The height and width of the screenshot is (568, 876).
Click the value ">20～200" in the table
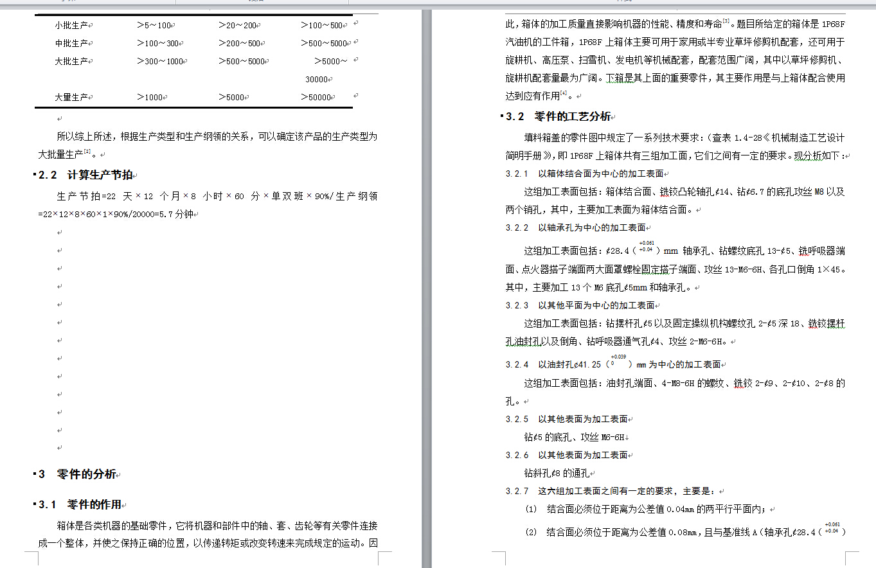pos(238,26)
